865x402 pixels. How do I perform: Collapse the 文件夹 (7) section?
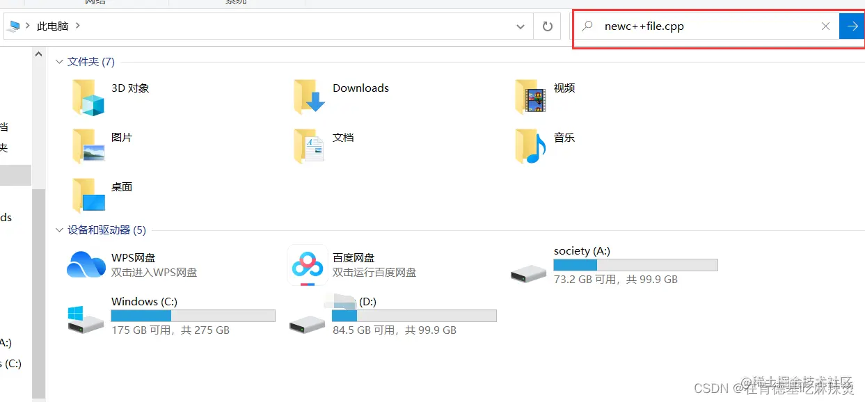click(59, 61)
